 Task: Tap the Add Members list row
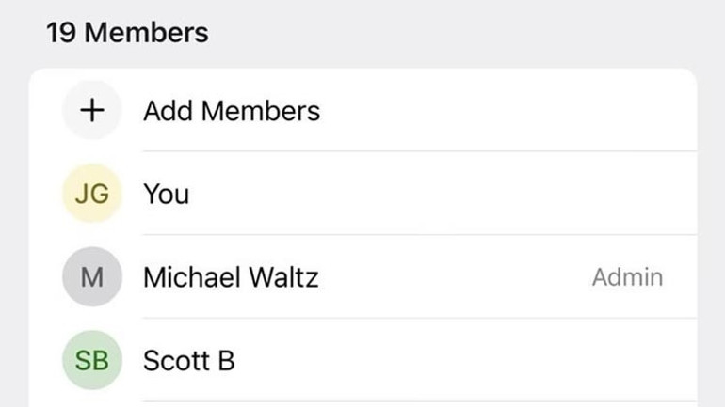point(362,110)
